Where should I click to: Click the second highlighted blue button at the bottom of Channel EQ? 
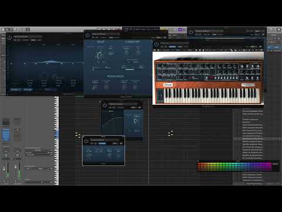click(28, 90)
